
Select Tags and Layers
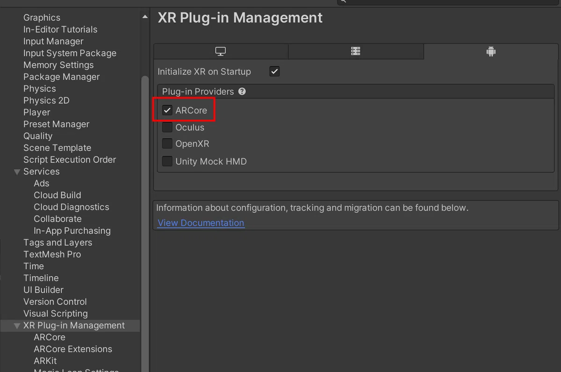point(58,243)
